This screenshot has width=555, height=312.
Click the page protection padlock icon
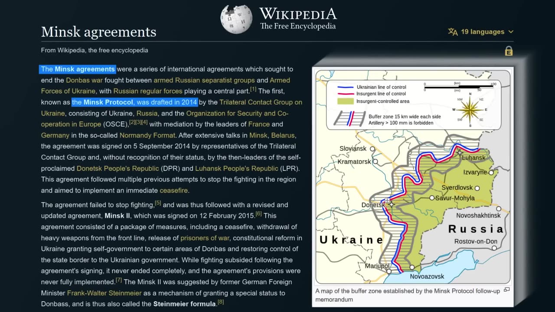coord(509,51)
